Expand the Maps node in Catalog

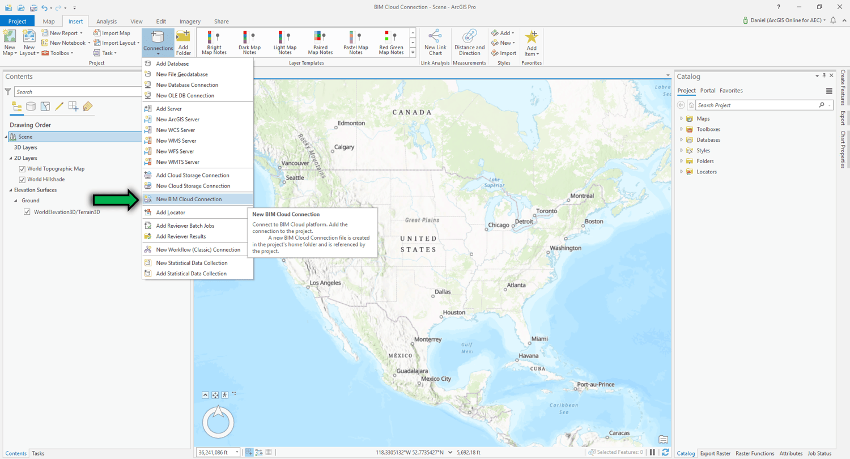point(682,119)
